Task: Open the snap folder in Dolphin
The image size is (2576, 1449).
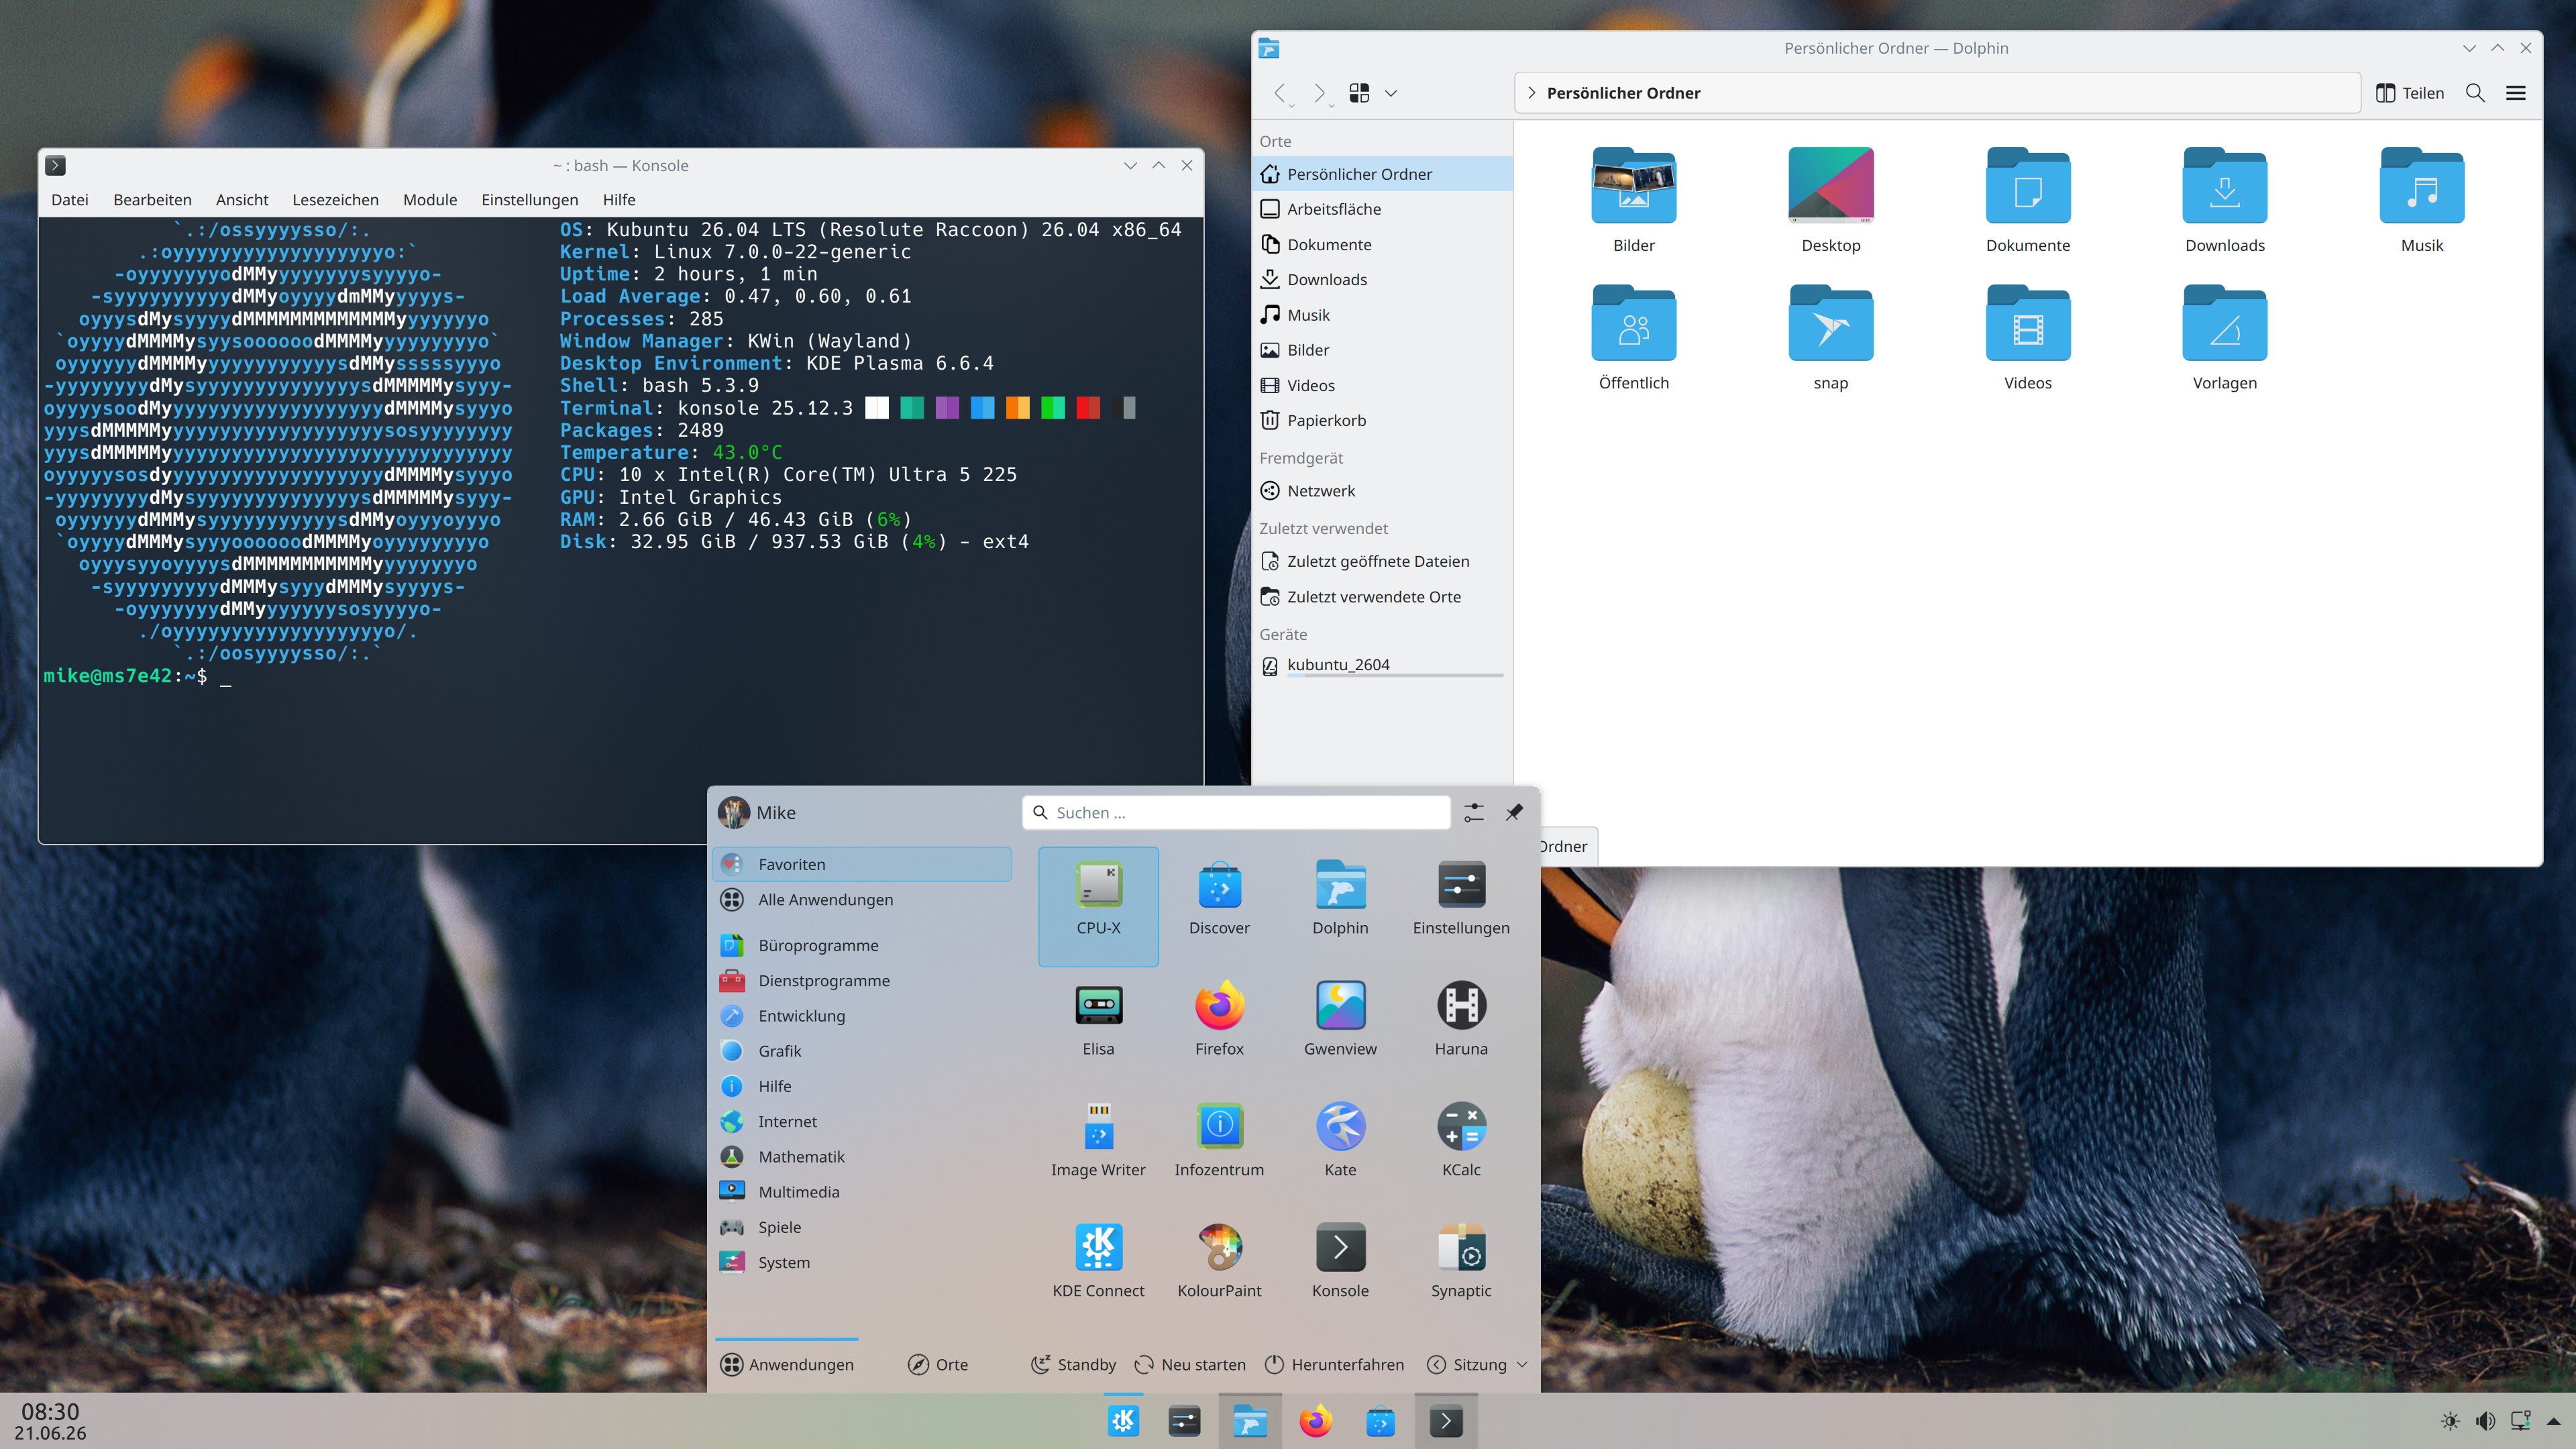Action: point(1830,338)
